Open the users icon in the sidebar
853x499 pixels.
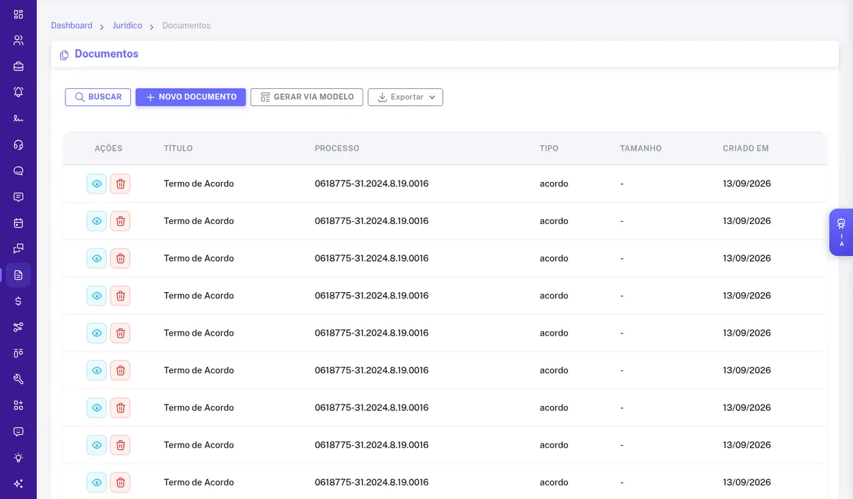18,40
